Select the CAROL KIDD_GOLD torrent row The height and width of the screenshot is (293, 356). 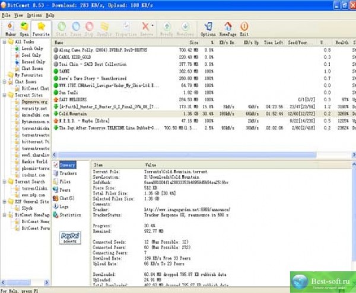(x=204, y=57)
